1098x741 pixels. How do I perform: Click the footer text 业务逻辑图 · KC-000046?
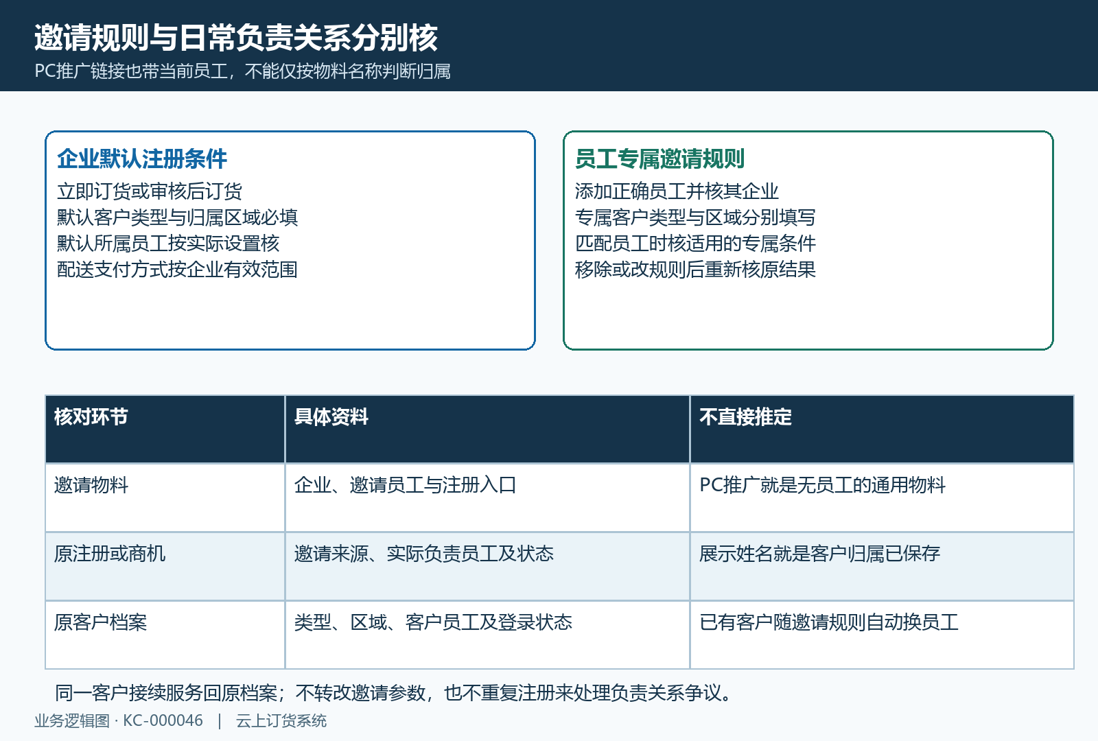(119, 721)
